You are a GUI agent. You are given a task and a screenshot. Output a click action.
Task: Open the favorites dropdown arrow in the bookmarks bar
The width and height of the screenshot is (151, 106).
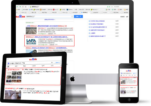pyautogui.click(x=21, y=10)
